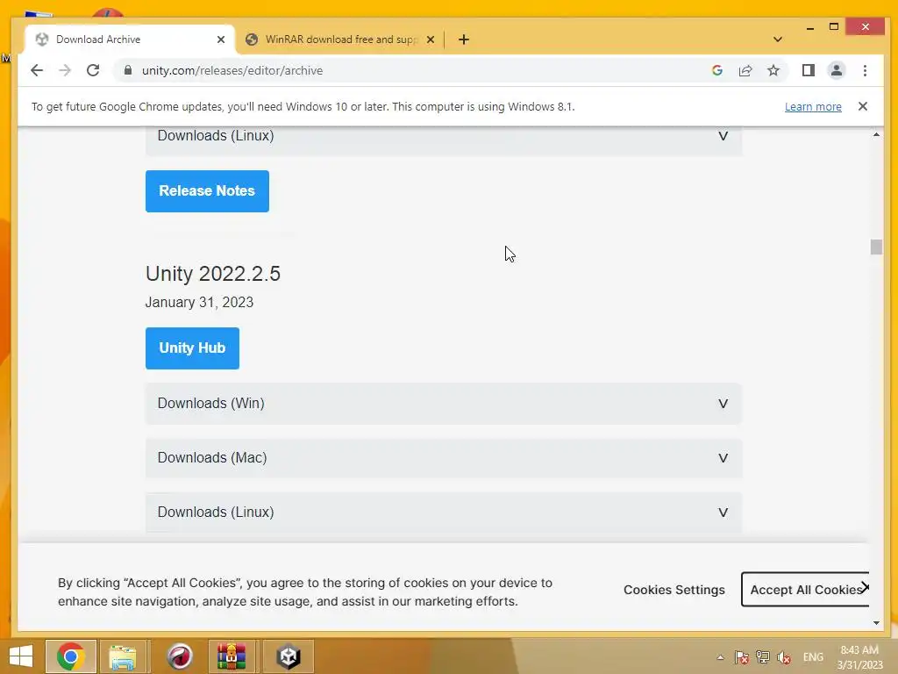898x674 pixels.
Task: Click the January 31, 2023 date text
Action: click(x=199, y=303)
